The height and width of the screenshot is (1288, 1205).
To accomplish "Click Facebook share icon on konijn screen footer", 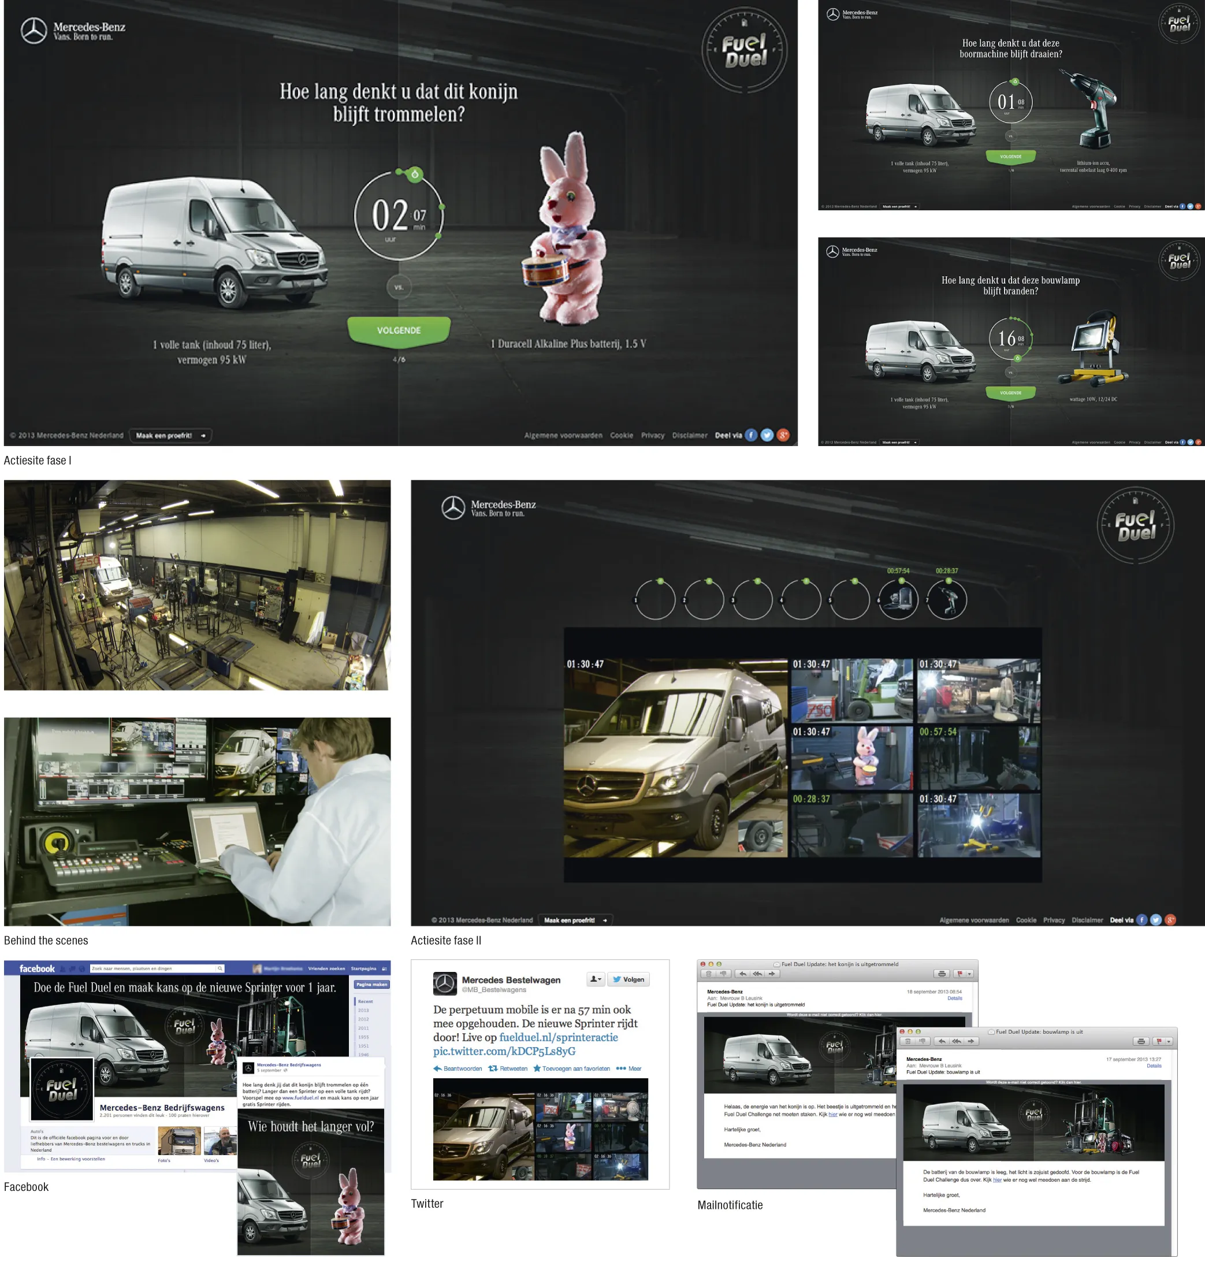I will pyautogui.click(x=751, y=435).
